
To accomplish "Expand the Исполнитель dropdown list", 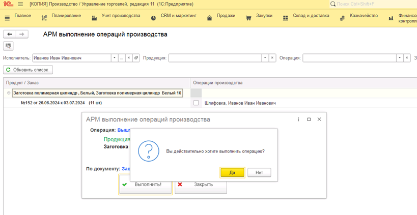I will (x=114, y=58).
